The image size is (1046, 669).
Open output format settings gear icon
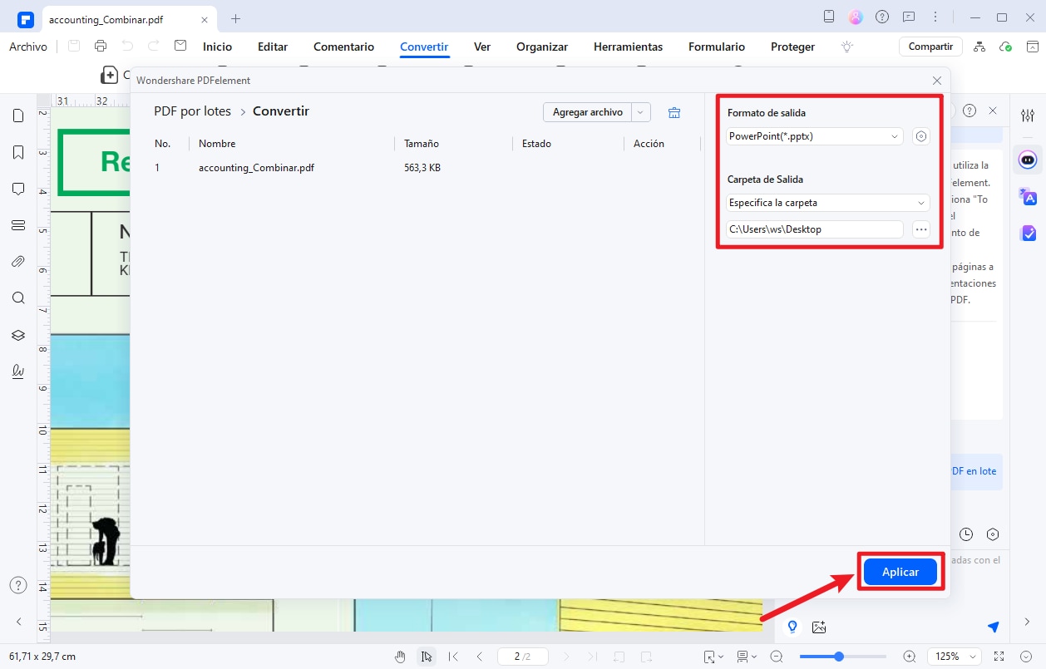(920, 136)
